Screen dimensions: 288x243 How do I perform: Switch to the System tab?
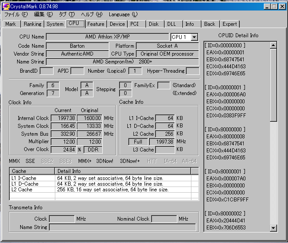click(55, 24)
